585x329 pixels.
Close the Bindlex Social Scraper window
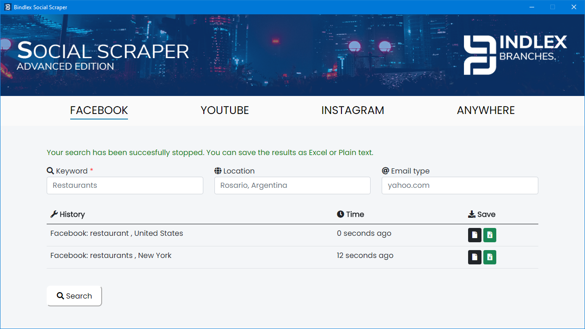(573, 7)
